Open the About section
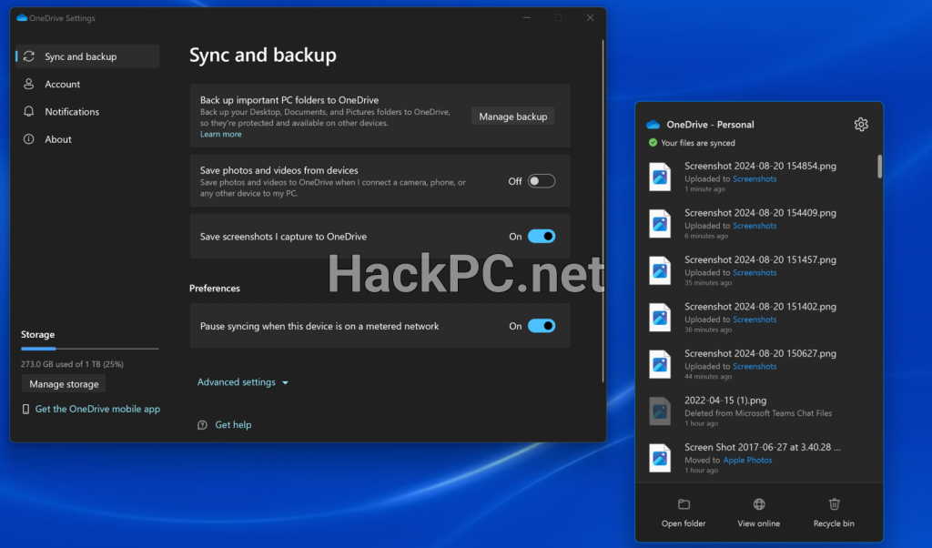 pyautogui.click(x=87, y=139)
